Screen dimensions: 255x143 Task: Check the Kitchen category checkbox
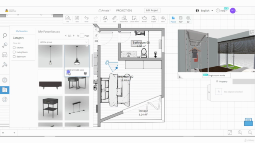tap(14, 48)
